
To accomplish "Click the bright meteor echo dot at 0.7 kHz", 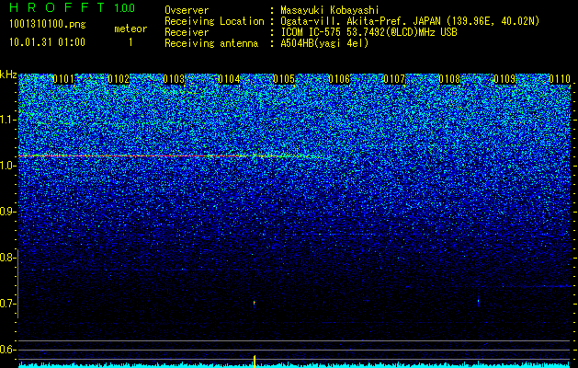I will (x=254, y=304).
